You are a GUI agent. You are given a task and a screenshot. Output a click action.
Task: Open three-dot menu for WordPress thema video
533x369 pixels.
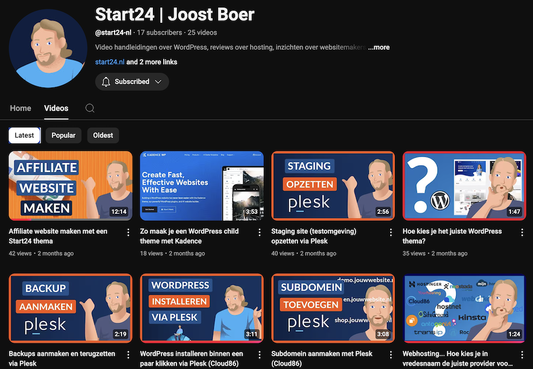pyautogui.click(x=522, y=232)
